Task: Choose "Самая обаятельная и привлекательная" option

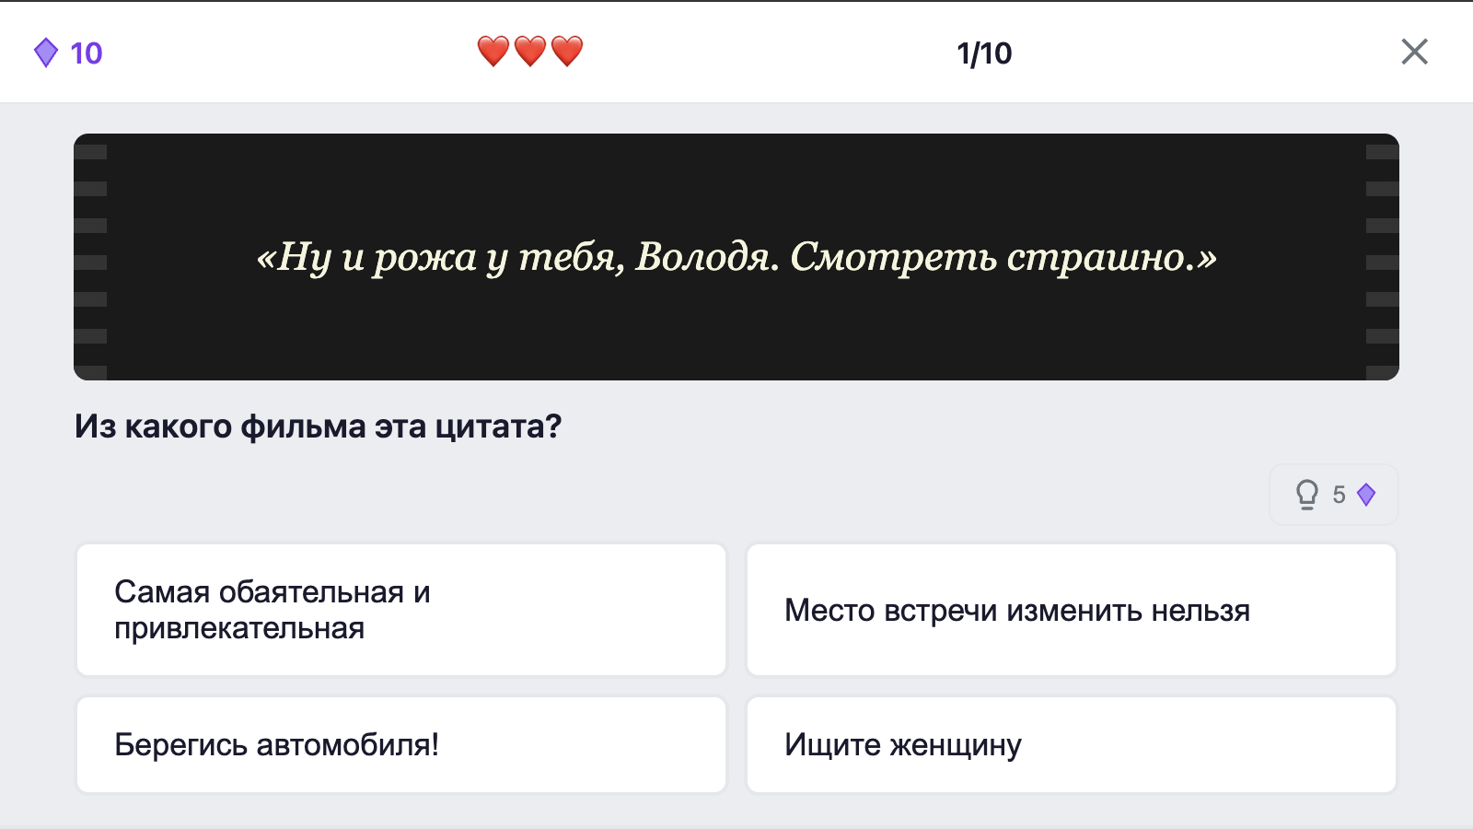Action: pos(401,609)
